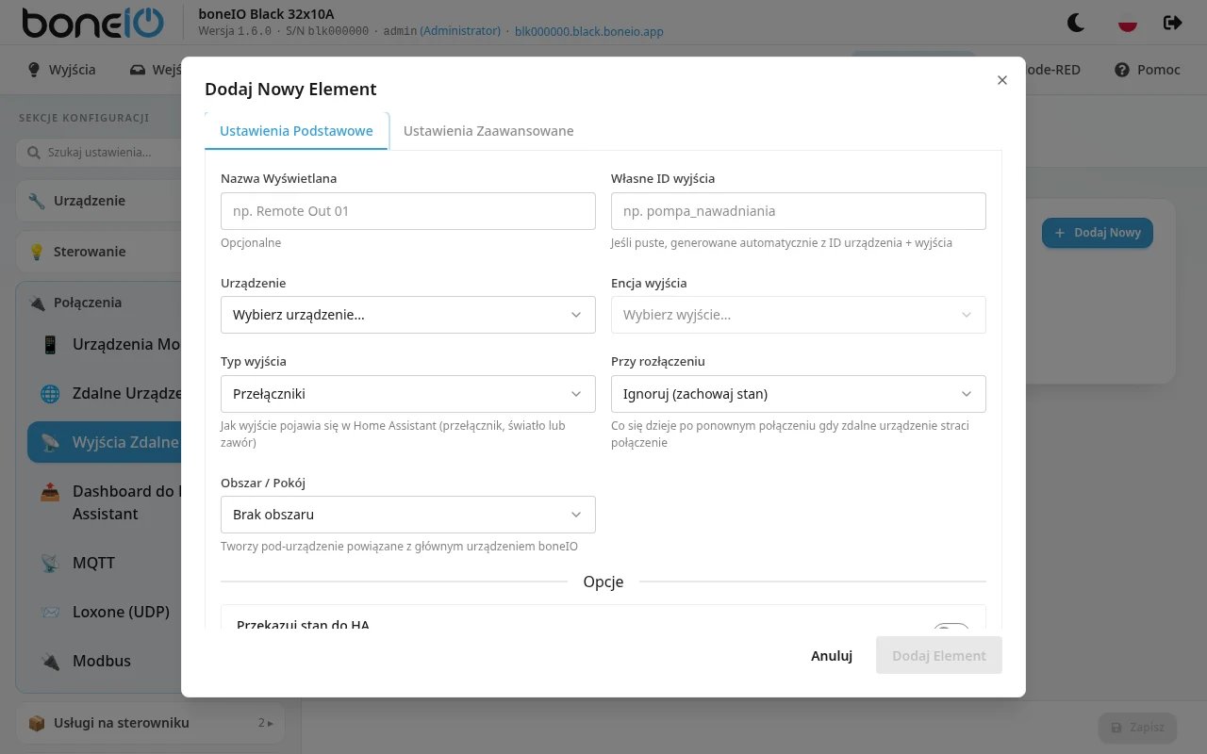Click the phone icon for Urządzenia Modbus
This screenshot has width=1207, height=754.
click(50, 344)
